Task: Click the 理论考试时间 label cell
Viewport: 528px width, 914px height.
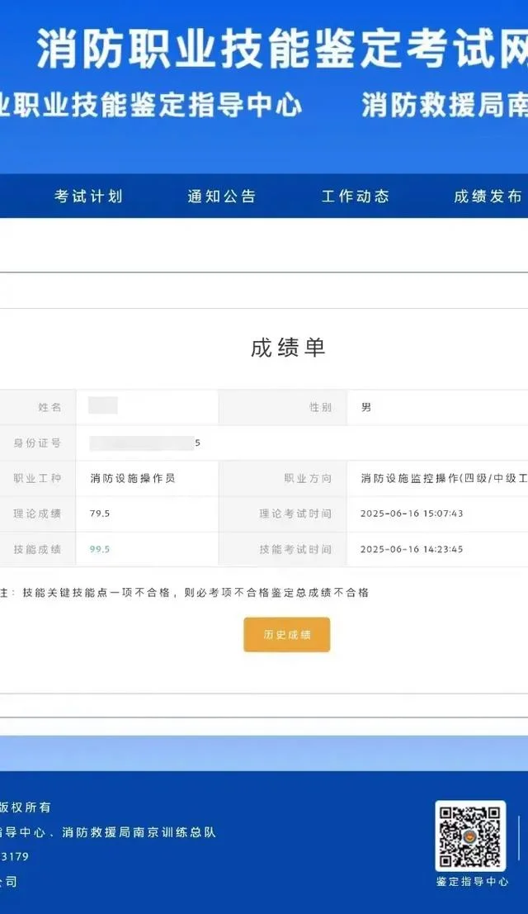Action: tap(282, 514)
